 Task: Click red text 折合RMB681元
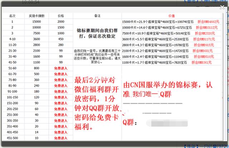point(203,51)
